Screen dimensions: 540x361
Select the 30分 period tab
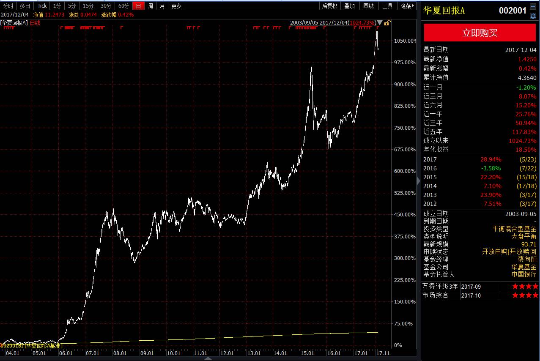click(x=106, y=6)
